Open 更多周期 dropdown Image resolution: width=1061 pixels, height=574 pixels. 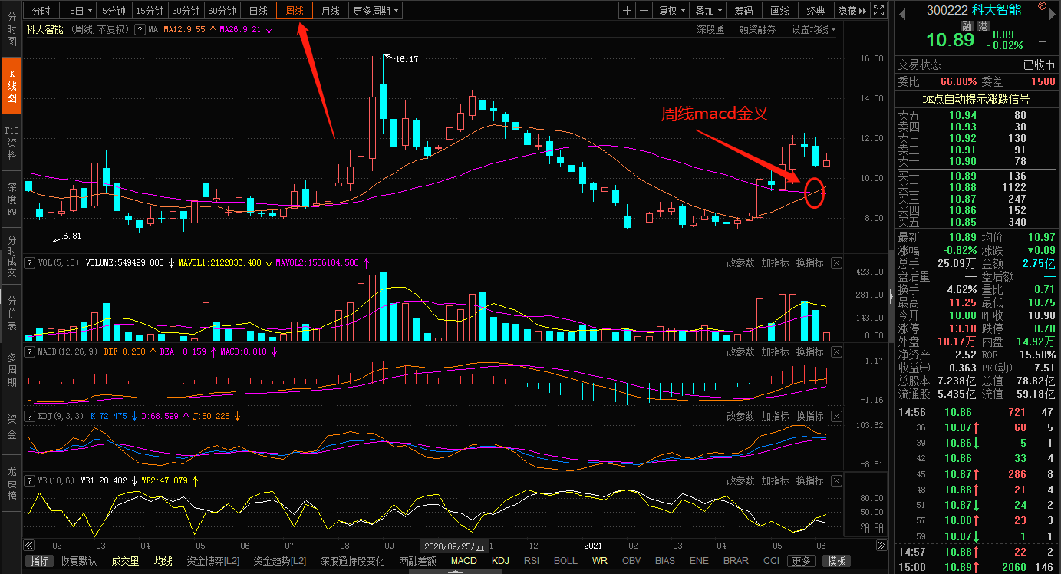coord(376,11)
